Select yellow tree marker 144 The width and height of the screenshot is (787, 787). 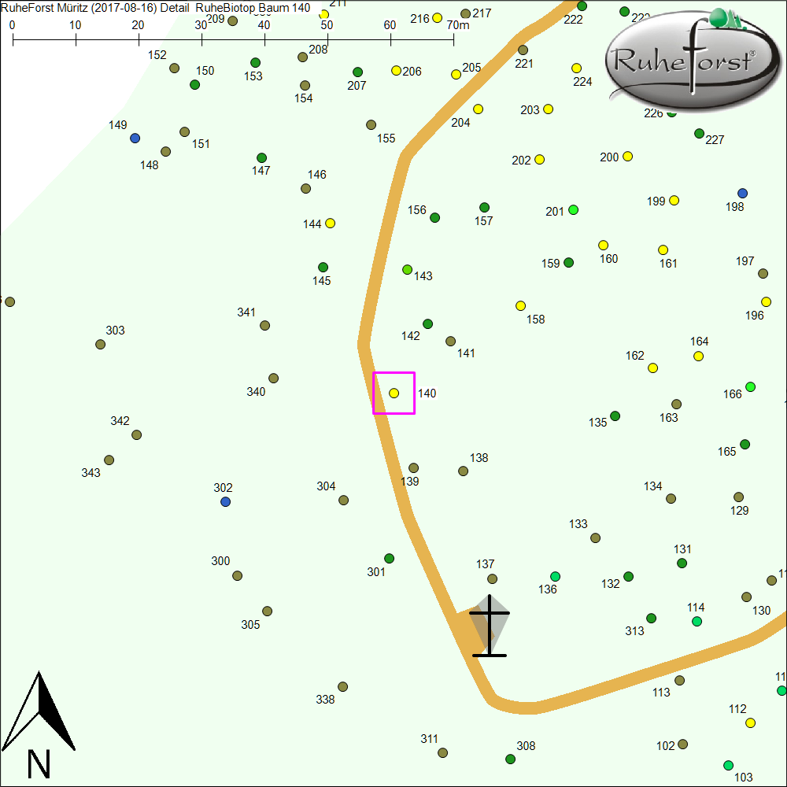(331, 223)
